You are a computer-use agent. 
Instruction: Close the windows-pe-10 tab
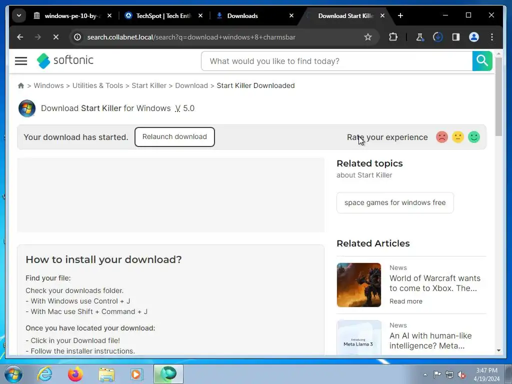(x=109, y=15)
